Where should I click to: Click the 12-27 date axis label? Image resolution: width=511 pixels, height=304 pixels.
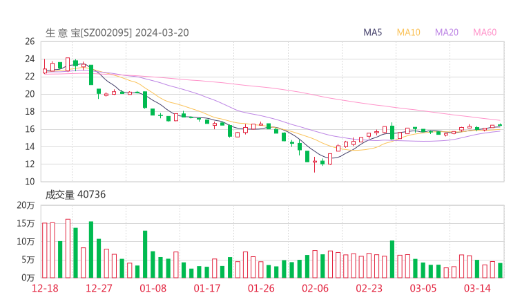99,288
